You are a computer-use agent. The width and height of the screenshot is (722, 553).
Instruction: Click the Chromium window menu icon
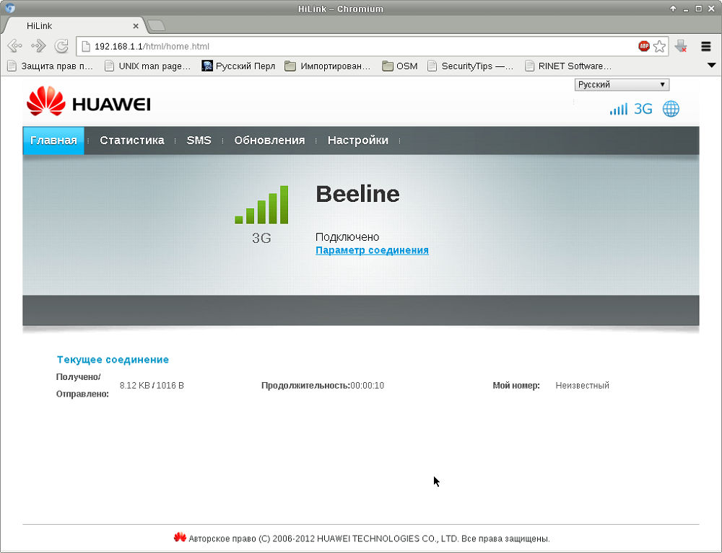[x=9, y=8]
